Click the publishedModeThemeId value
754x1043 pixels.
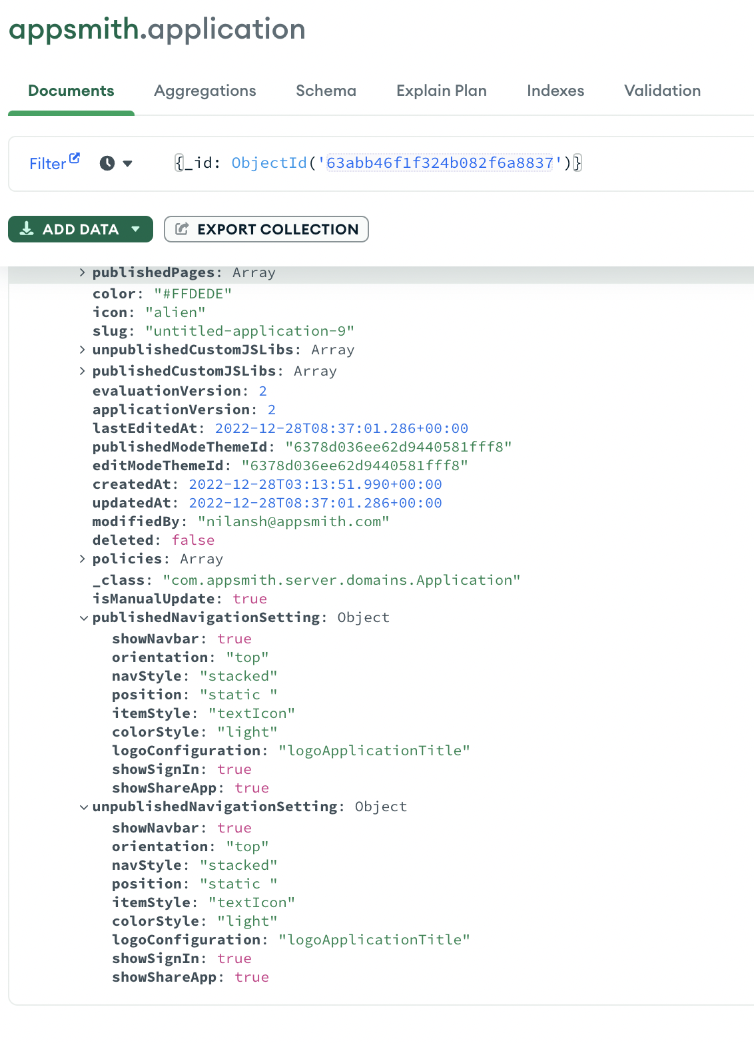pos(398,447)
